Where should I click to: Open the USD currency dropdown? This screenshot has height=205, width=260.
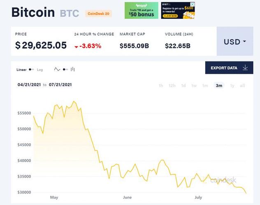point(235,42)
